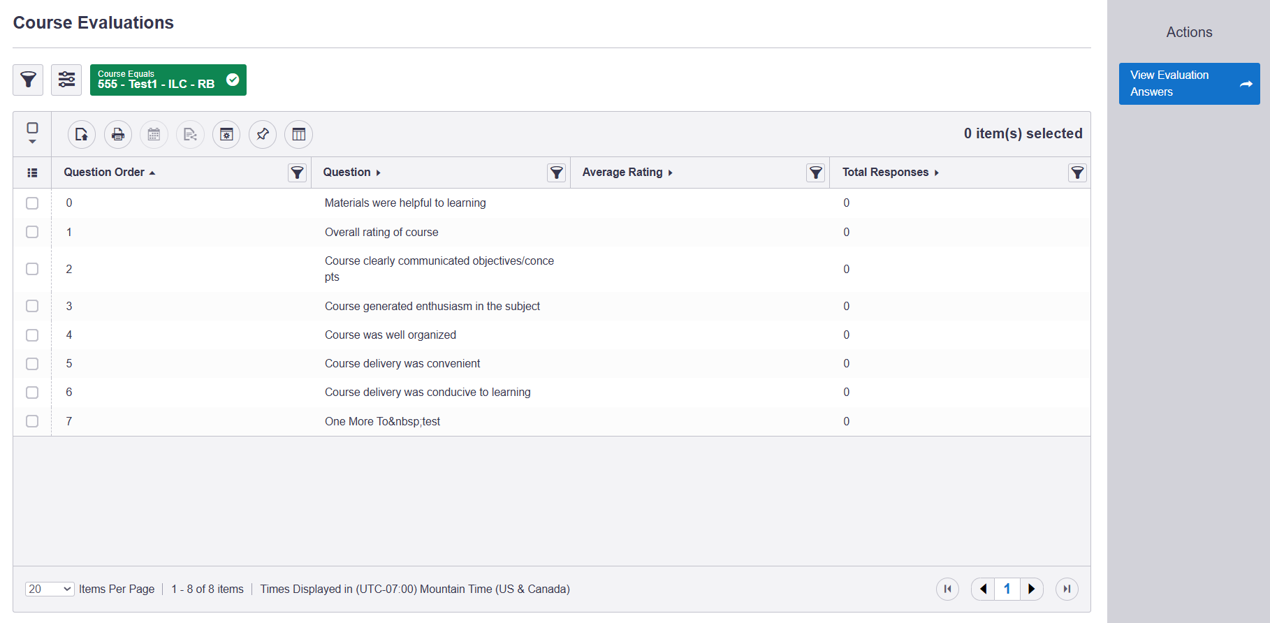Open the view settings window icon
This screenshot has width=1270, height=623.
[226, 134]
